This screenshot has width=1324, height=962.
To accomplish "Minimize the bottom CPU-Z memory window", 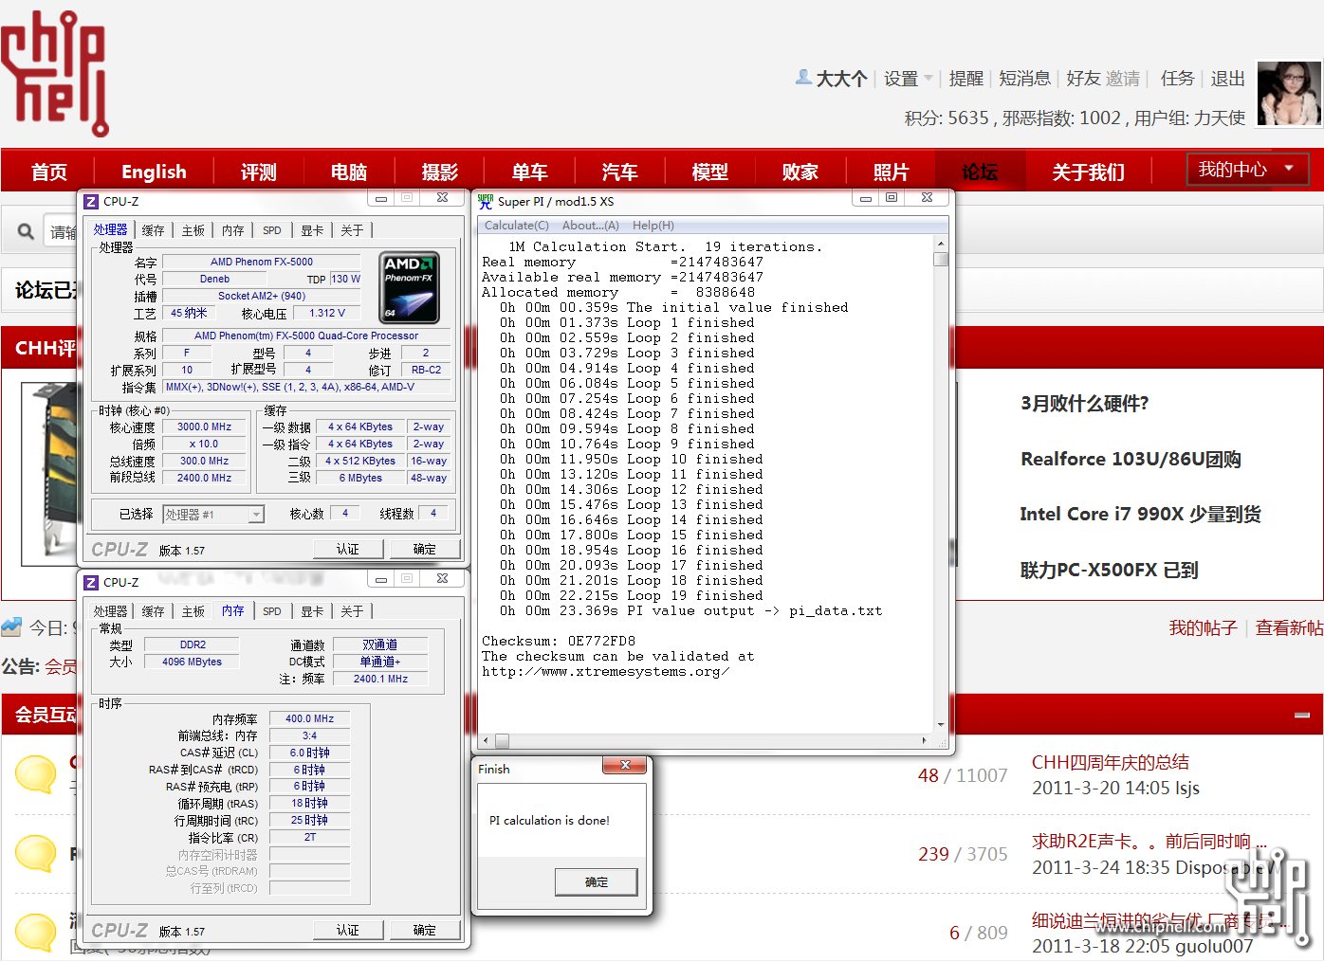I will click(381, 578).
